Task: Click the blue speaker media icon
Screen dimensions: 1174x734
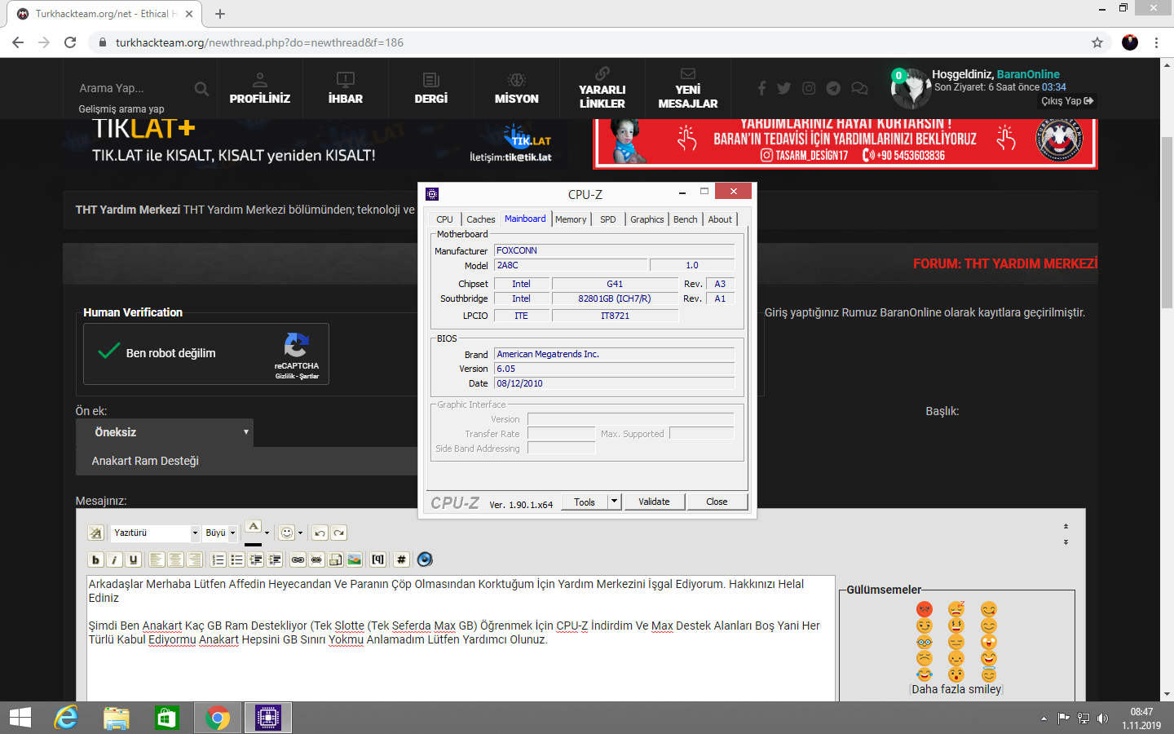Action: [425, 559]
